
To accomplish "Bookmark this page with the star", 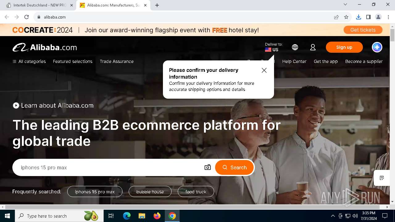I will 346,17.
